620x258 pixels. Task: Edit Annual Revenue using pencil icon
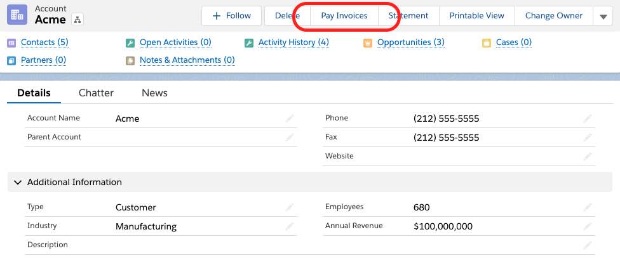[x=588, y=226]
